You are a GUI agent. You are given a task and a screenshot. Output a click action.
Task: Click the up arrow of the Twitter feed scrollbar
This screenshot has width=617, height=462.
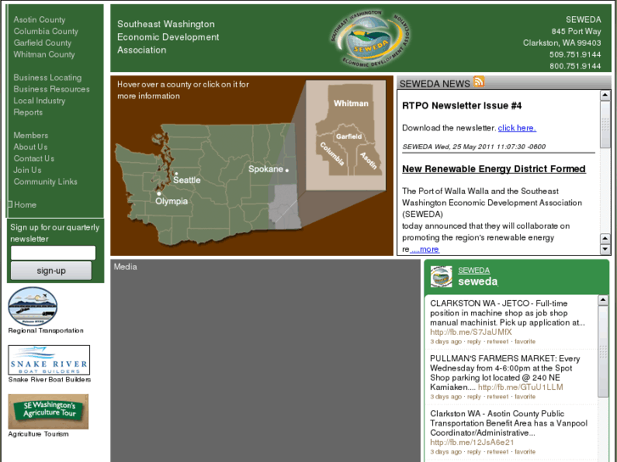603,300
